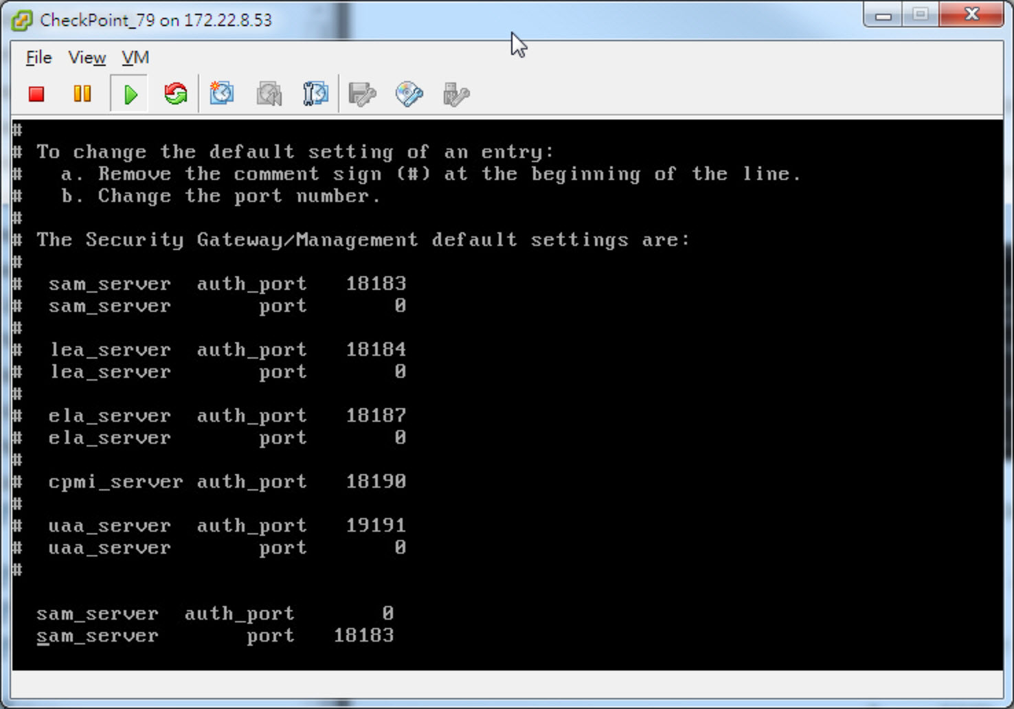Click VMware icon in title bar

[x=21, y=20]
